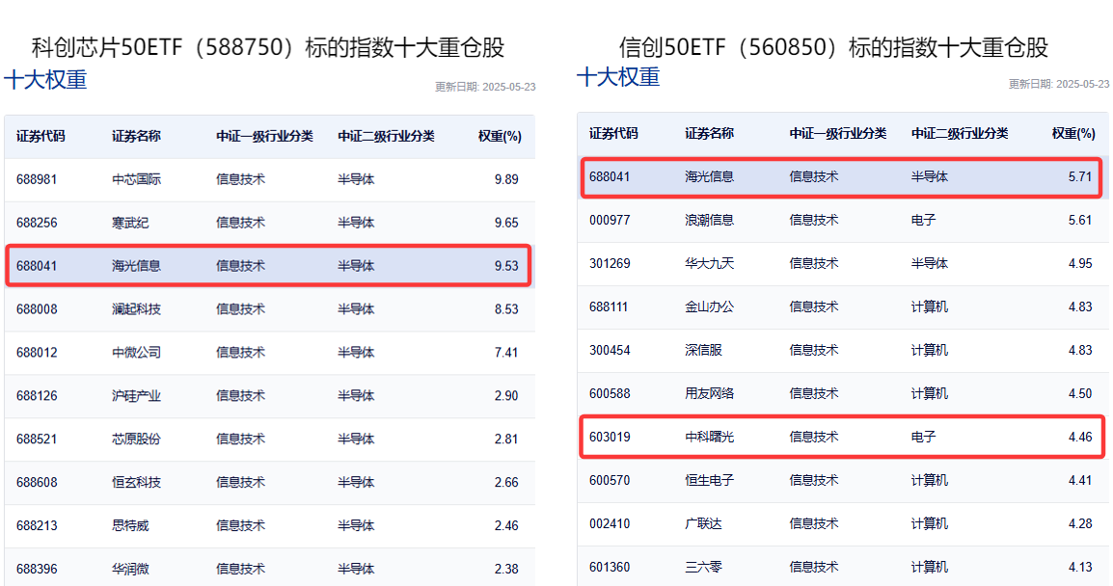The height and width of the screenshot is (586, 1113).
Task: Click 用友网络 industry label 计算机
Action: (x=928, y=393)
